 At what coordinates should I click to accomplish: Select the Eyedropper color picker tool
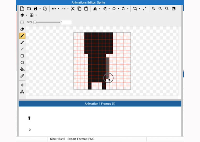click(x=22, y=76)
